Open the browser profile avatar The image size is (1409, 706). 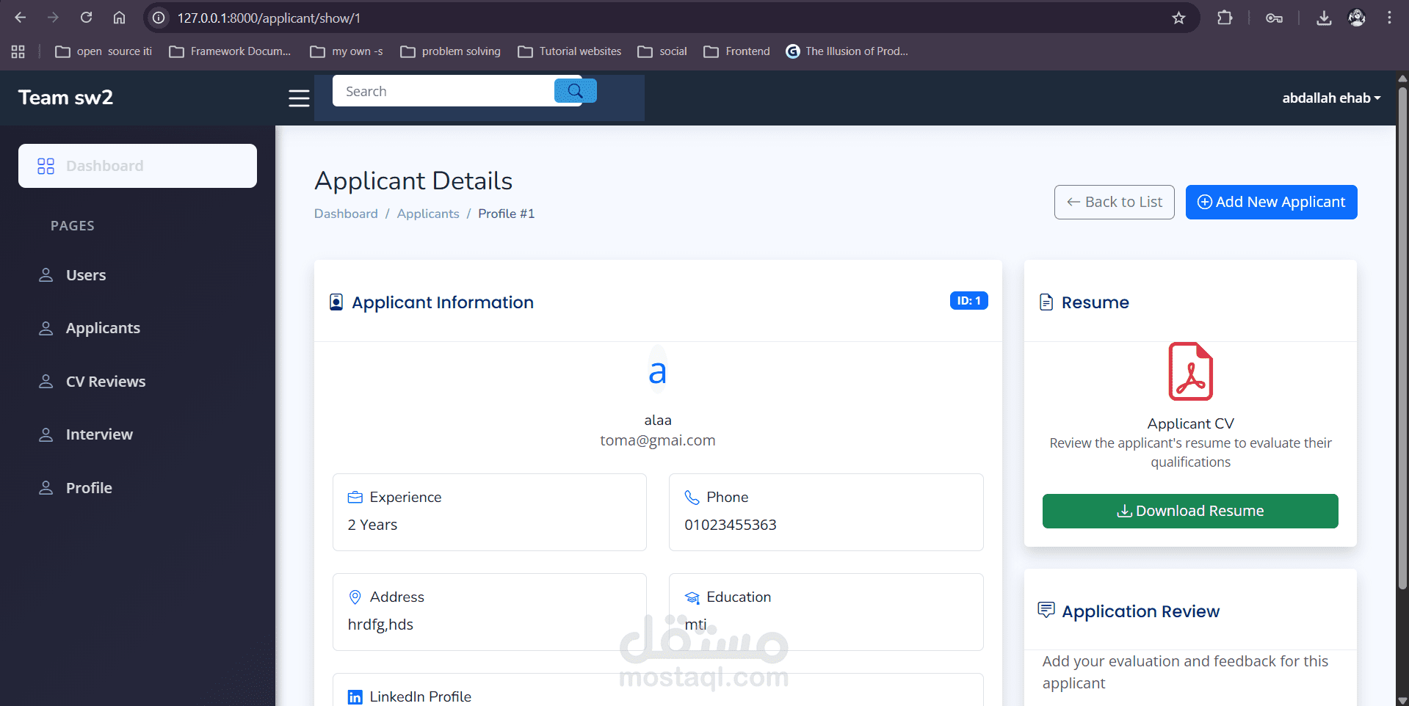[x=1357, y=18]
